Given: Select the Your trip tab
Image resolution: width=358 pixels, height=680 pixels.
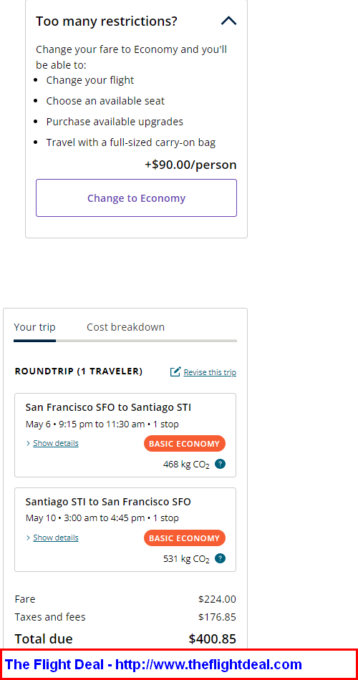Looking at the screenshot, I should click(x=34, y=327).
